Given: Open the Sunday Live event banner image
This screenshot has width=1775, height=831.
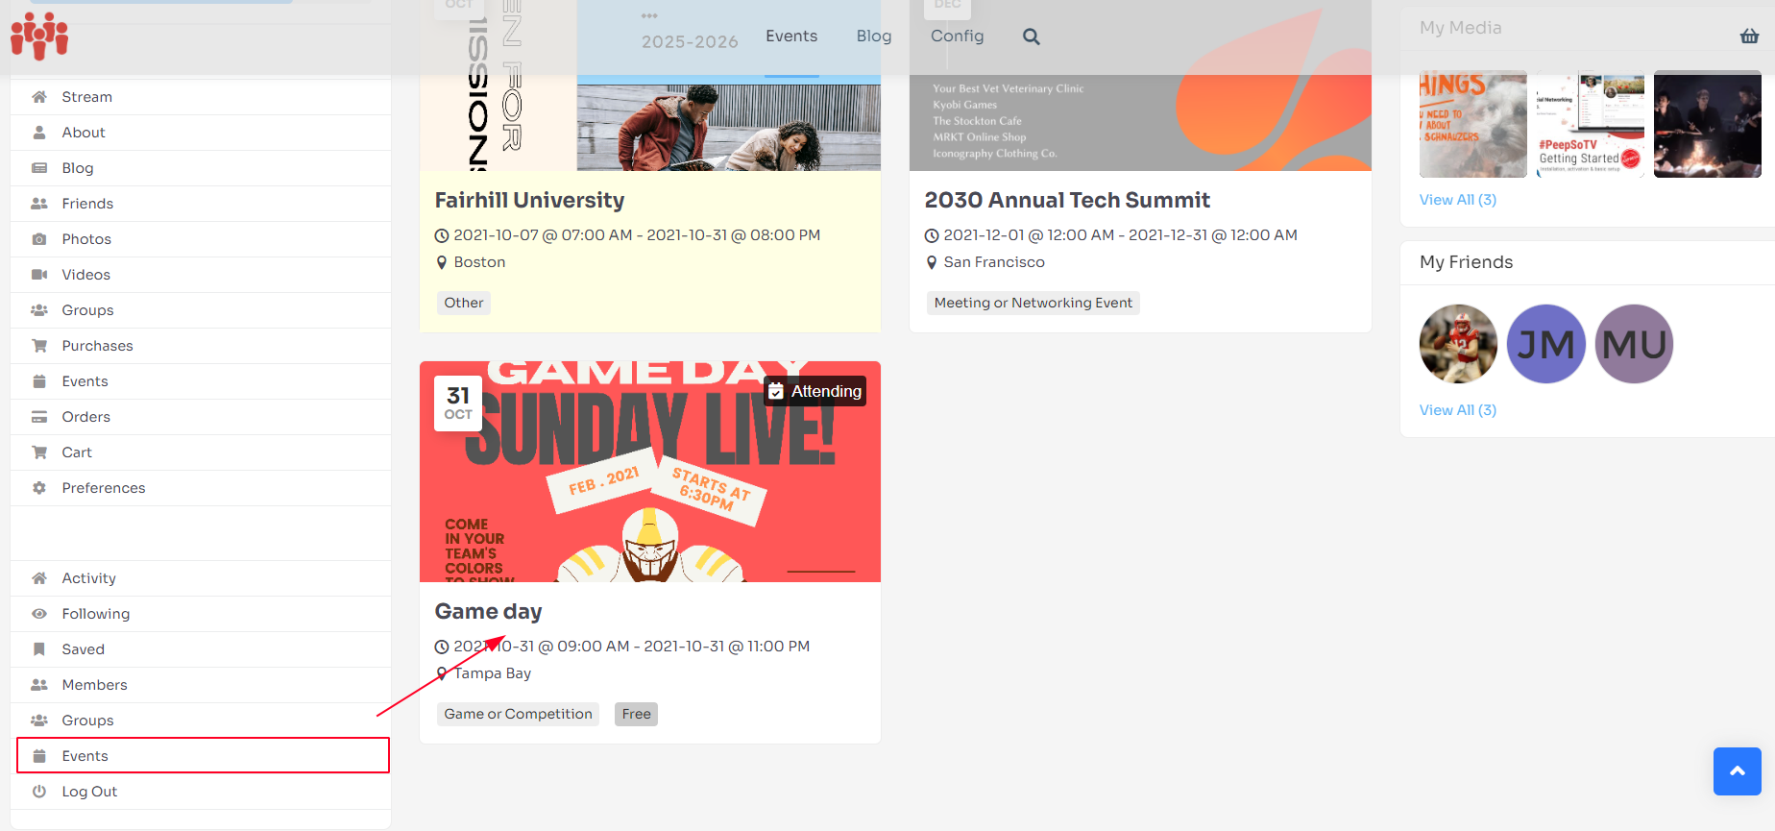Looking at the screenshot, I should click(x=650, y=472).
